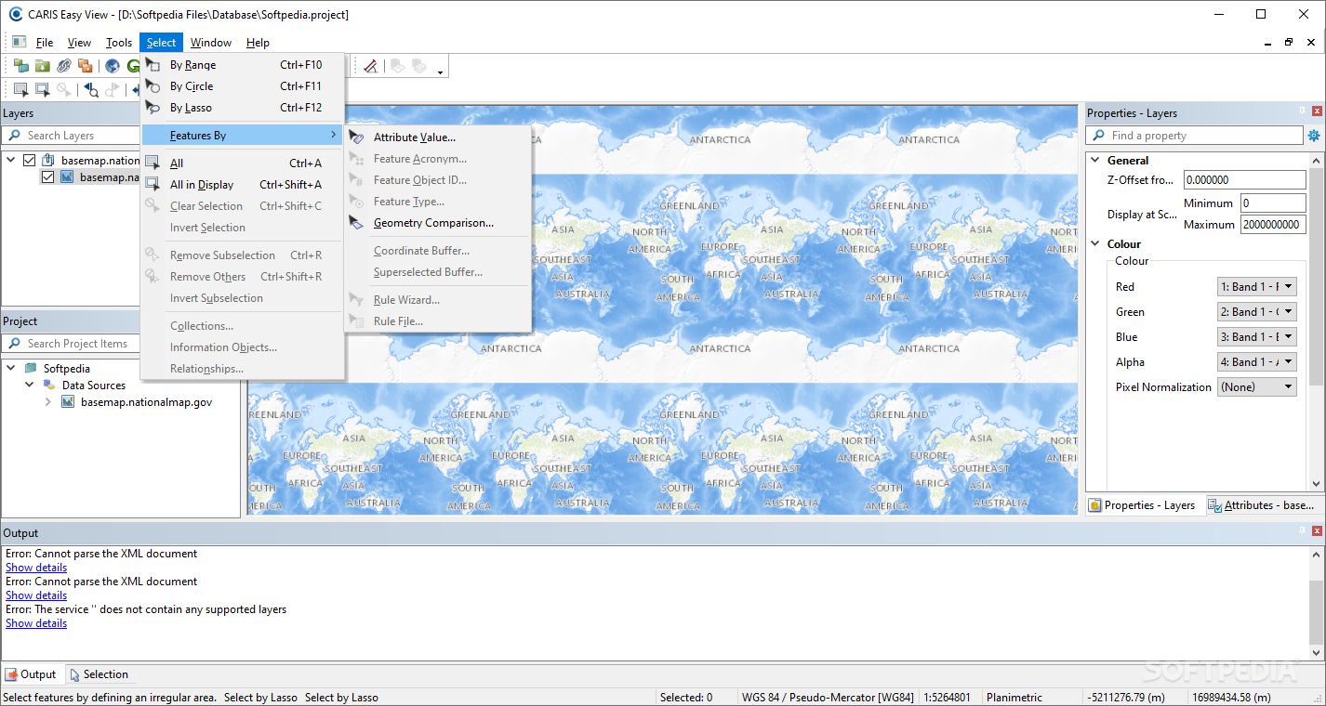Open Show details under the unsupported layers error
Image resolution: width=1326 pixels, height=706 pixels.
click(x=36, y=623)
